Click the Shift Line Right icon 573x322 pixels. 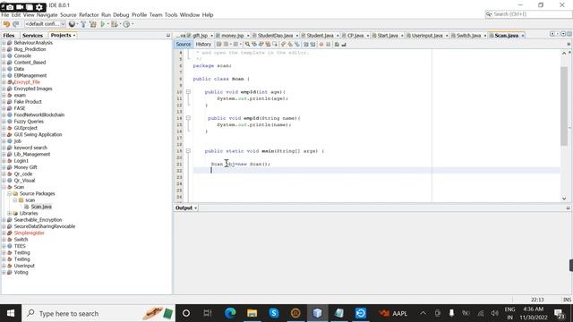point(312,44)
